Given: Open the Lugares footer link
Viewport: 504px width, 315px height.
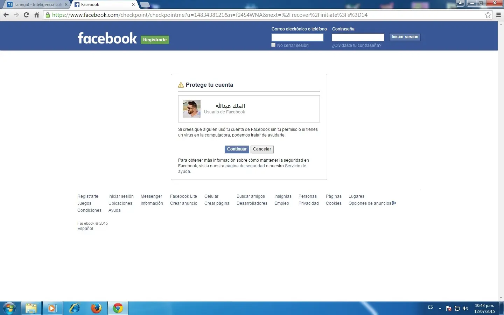Looking at the screenshot, I should (x=356, y=196).
